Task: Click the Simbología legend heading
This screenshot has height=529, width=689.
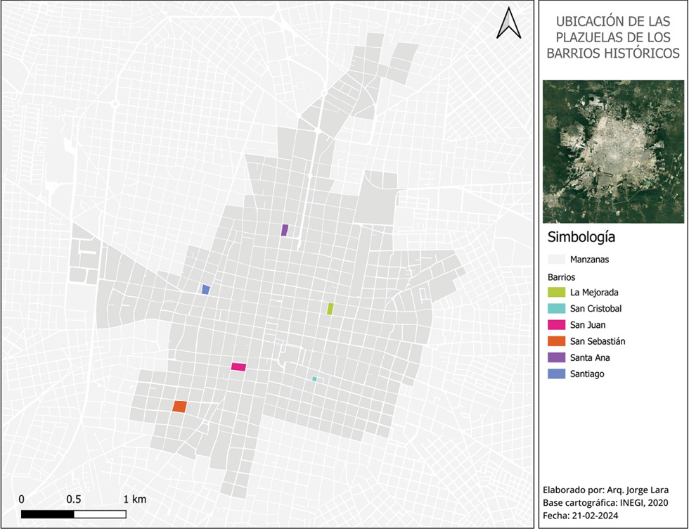Action: [581, 237]
